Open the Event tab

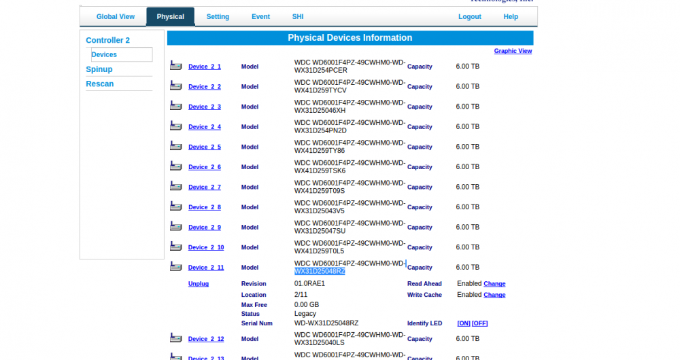[260, 16]
